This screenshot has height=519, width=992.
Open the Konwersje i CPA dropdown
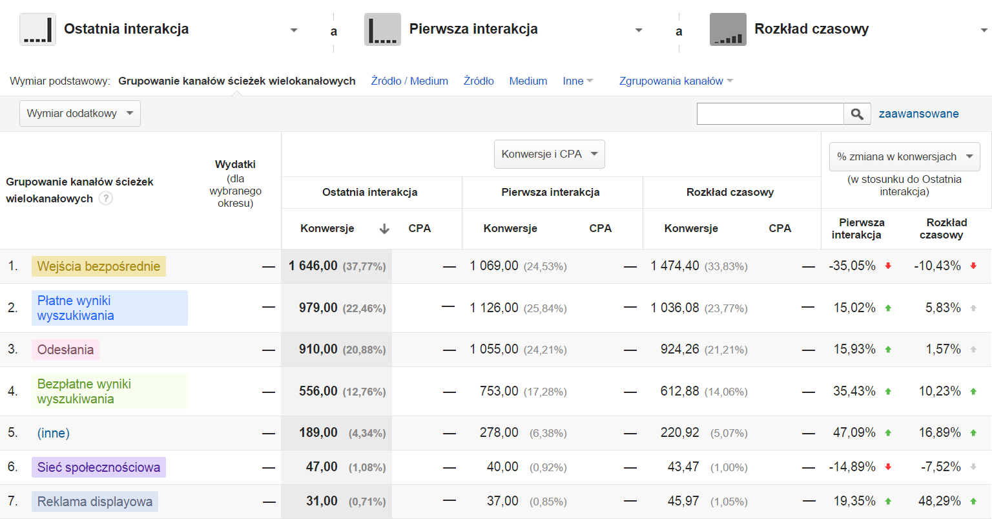tap(549, 154)
